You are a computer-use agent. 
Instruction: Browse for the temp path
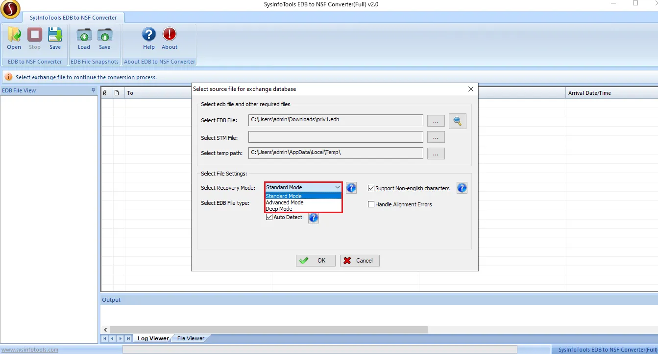(x=436, y=154)
